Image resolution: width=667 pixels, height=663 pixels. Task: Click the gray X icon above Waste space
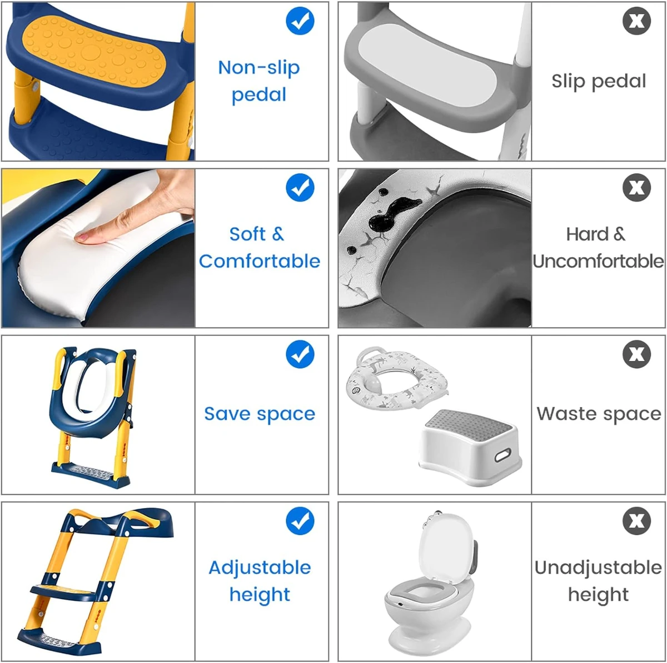[x=636, y=354]
